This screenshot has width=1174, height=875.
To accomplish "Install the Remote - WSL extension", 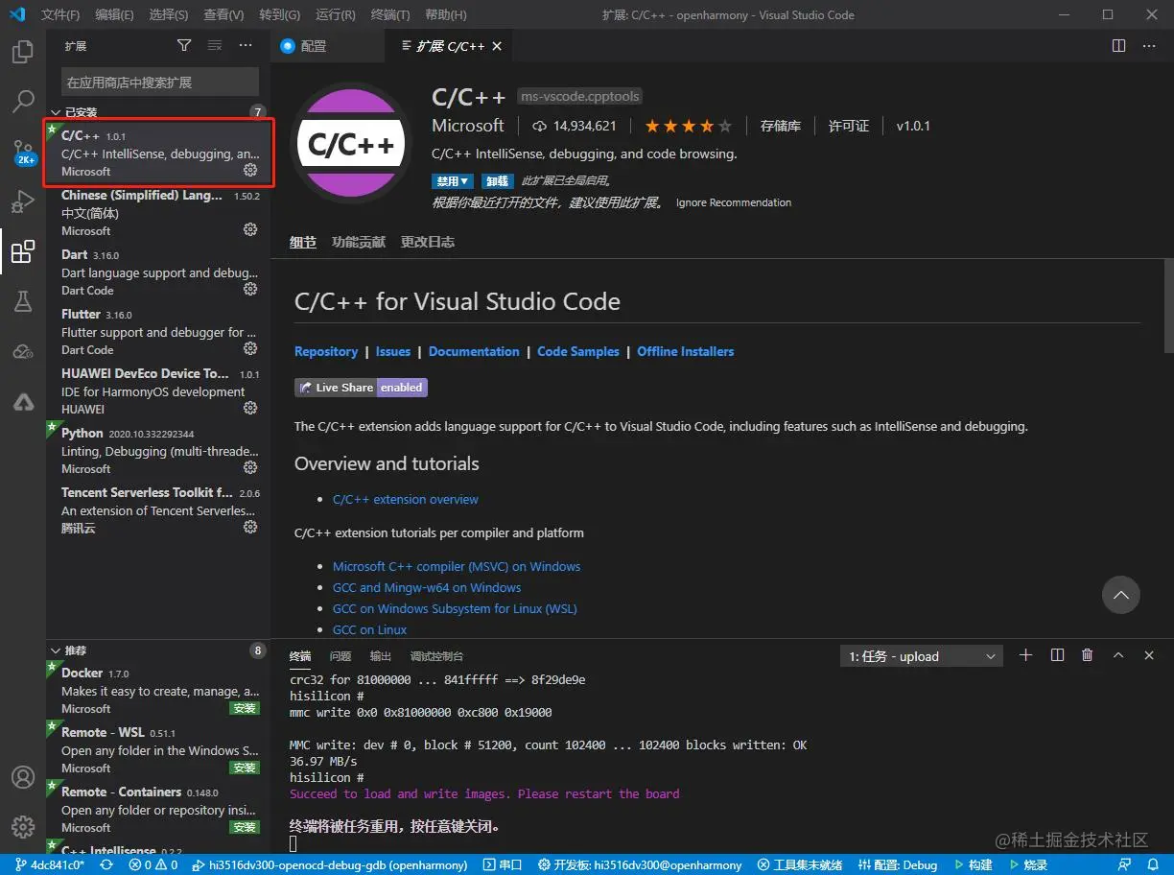I will coord(245,768).
